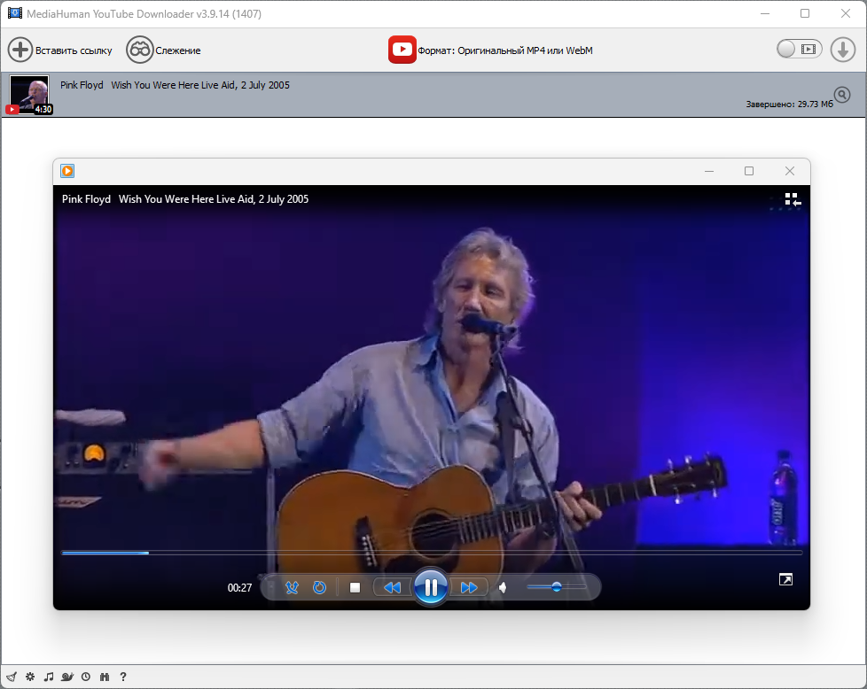Locate the downloaded file with the magnifier icon
867x689 pixels.
tap(842, 95)
